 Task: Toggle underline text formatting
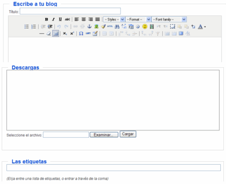(x=60, y=19)
